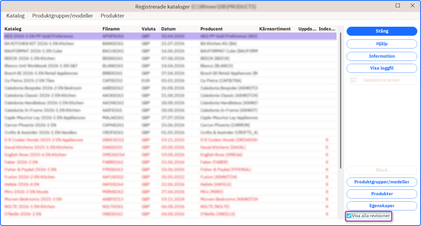Open the Produktgrupper/modeller menu
Viewport: 421px width, 226px height.
click(x=62, y=16)
